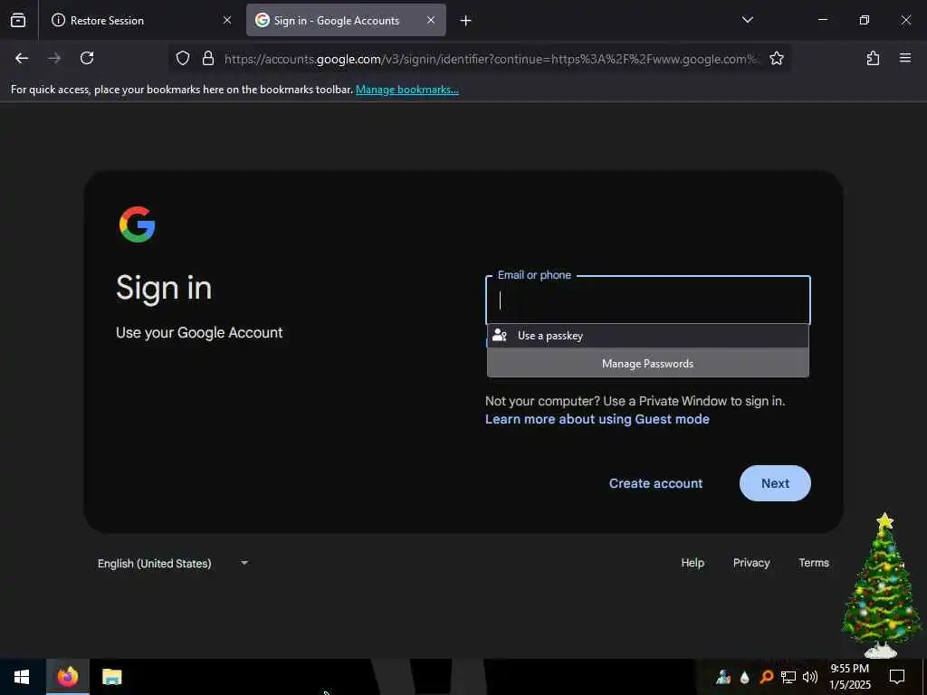Screen dimensions: 927x695
Task: Open the Privacy link
Action: click(751, 563)
